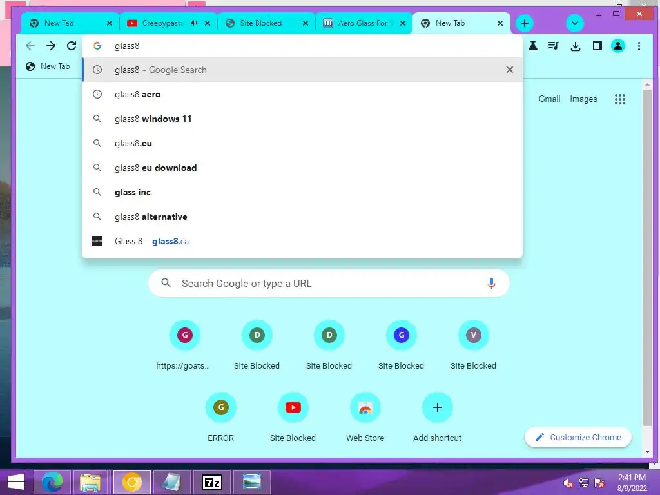This screenshot has width=660, height=495.
Task: Open the Web Store shortcut
Action: tap(365, 418)
